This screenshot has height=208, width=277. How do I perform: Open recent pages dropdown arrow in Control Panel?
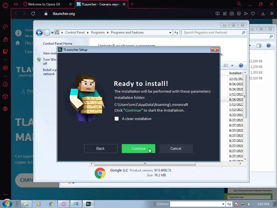coord(52,32)
